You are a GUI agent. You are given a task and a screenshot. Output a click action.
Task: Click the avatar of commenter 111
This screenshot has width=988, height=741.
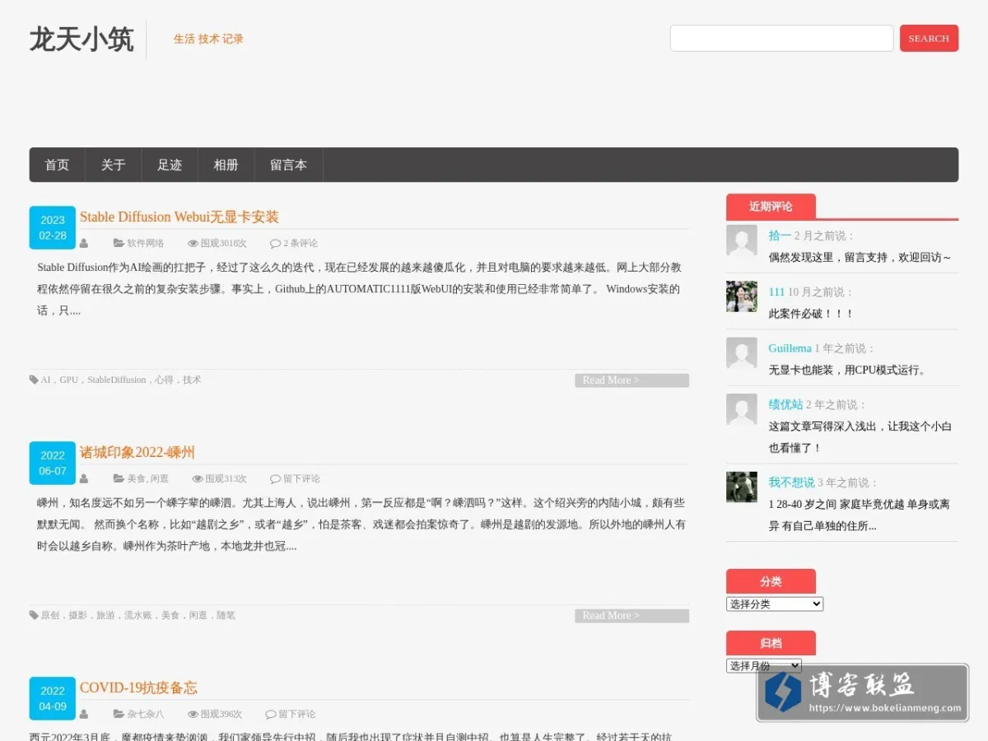(x=742, y=296)
